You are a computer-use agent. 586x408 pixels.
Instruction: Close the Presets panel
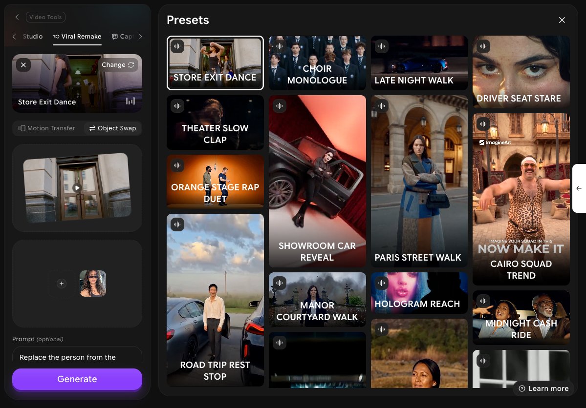(x=562, y=20)
